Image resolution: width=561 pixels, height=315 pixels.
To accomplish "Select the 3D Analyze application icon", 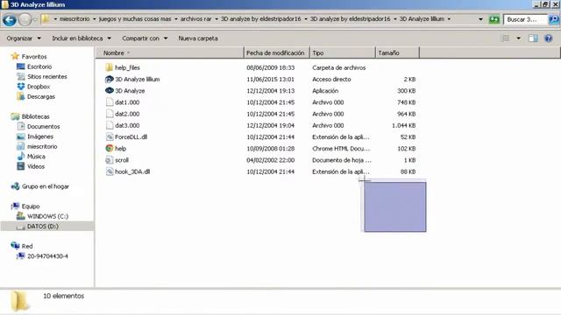I will pos(110,91).
